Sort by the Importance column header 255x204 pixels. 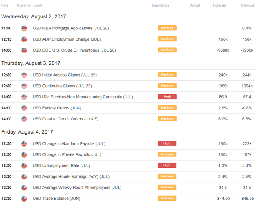point(161,5)
